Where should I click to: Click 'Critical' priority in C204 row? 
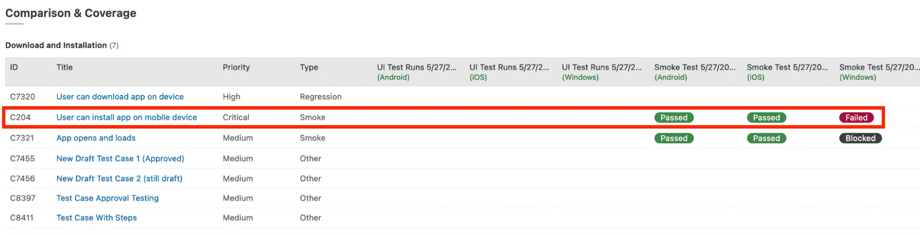coord(236,117)
